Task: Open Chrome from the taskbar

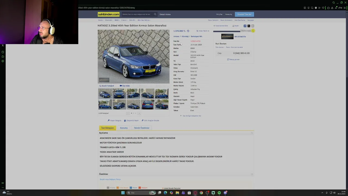Action: click(201, 193)
